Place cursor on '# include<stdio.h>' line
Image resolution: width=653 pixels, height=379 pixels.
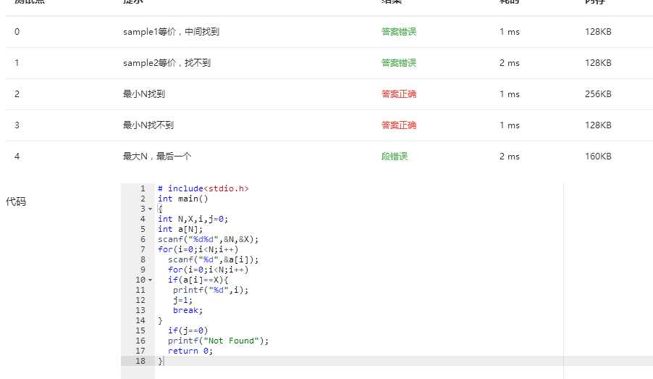click(x=203, y=188)
